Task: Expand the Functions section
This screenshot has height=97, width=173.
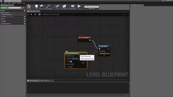Action: (x=4, y=17)
